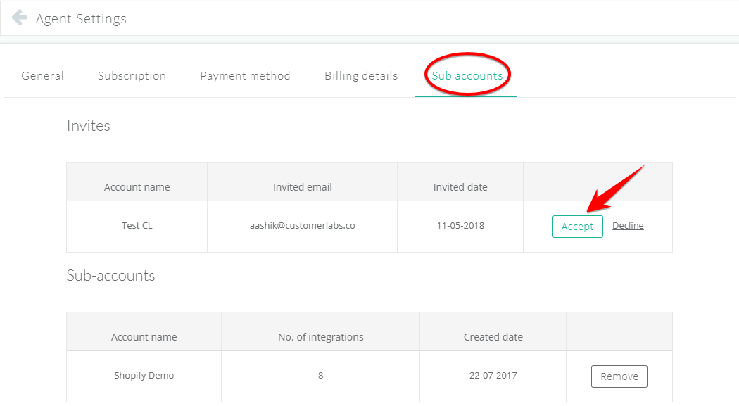The width and height of the screenshot is (739, 406).
Task: Click the No. of integrations column header
Action: [320, 337]
